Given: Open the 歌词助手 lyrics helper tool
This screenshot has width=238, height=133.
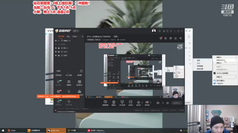Looking at the screenshot, I should (x=79, y=83).
